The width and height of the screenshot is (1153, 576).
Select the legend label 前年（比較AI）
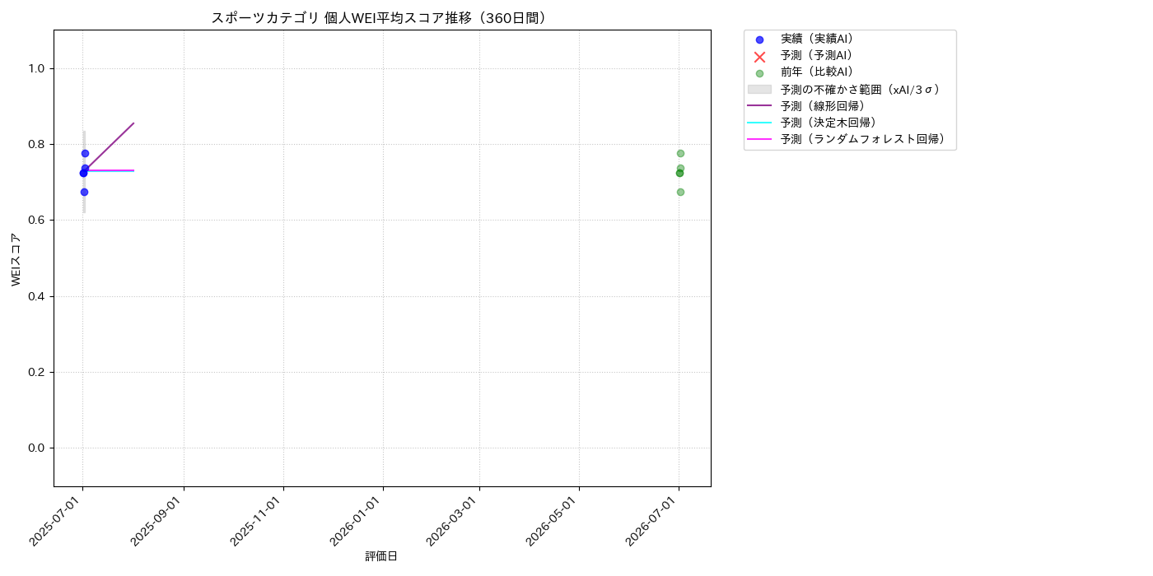[819, 72]
